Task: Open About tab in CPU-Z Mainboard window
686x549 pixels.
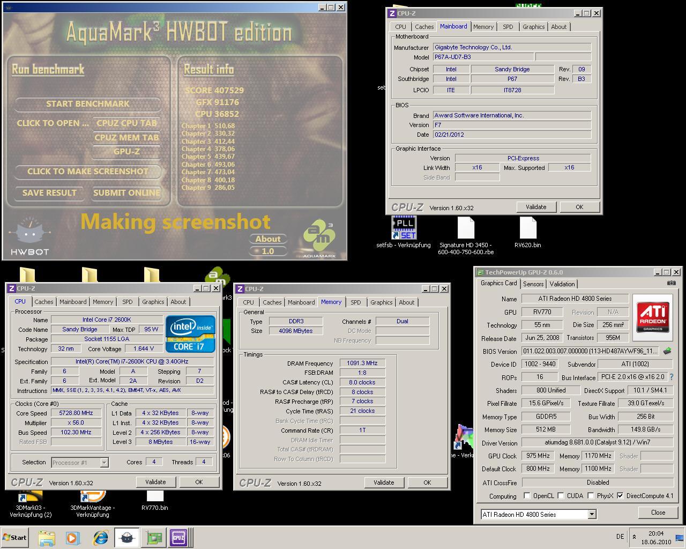Action: point(559,27)
